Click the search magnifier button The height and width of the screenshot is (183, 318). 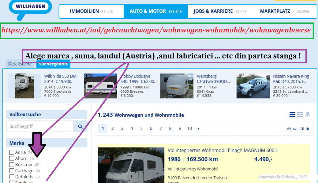coord(80,126)
